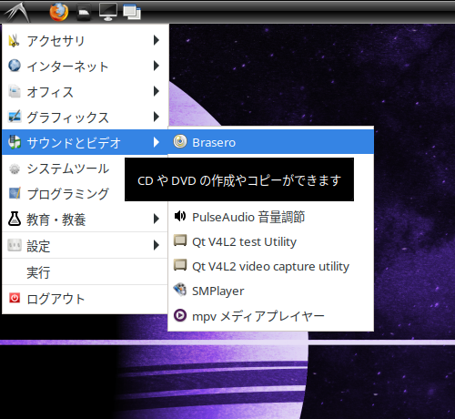Expand the 教育・教養 submenu arrow

[157, 219]
